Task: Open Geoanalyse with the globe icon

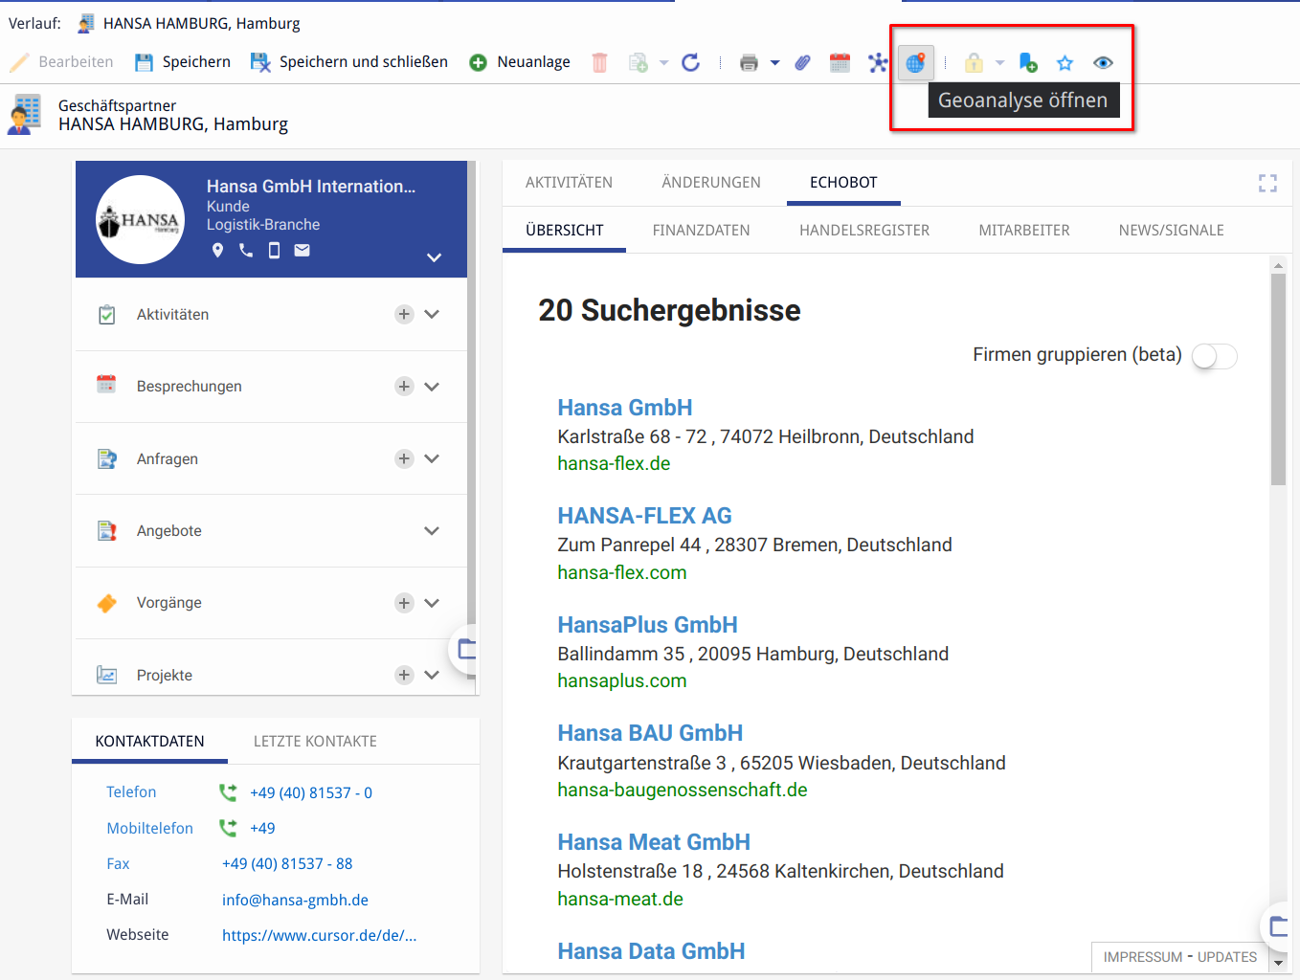Action: pyautogui.click(x=915, y=63)
